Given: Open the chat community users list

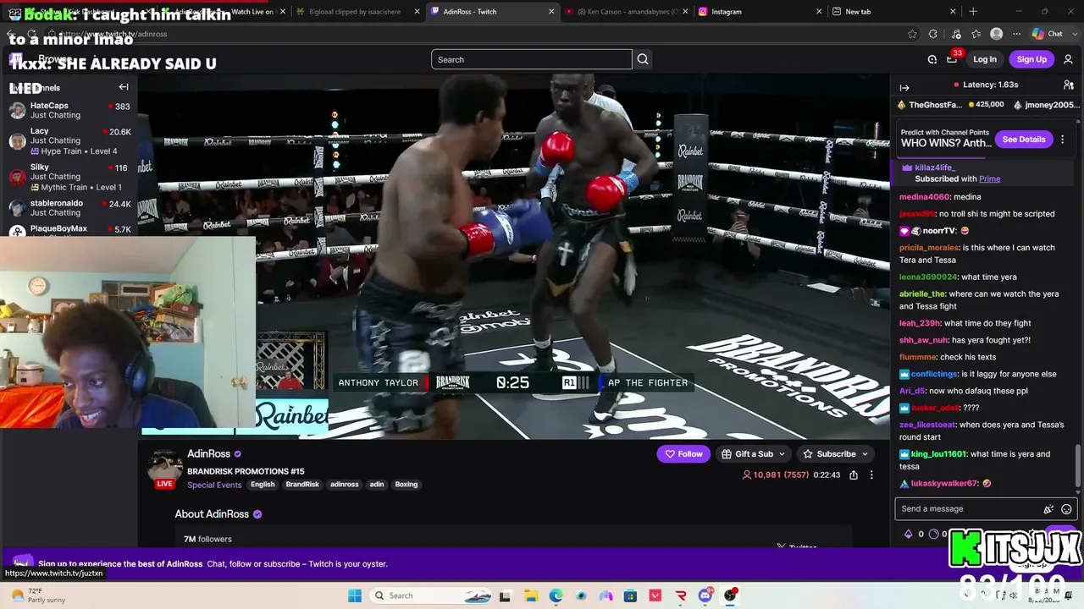Looking at the screenshot, I should [x=1069, y=85].
